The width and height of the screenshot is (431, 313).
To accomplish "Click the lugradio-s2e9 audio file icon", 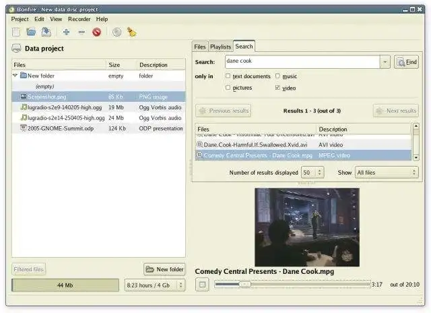I will point(24,107).
